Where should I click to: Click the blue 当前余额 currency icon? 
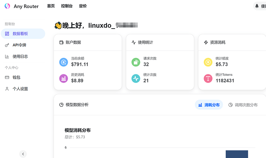click(x=63, y=62)
